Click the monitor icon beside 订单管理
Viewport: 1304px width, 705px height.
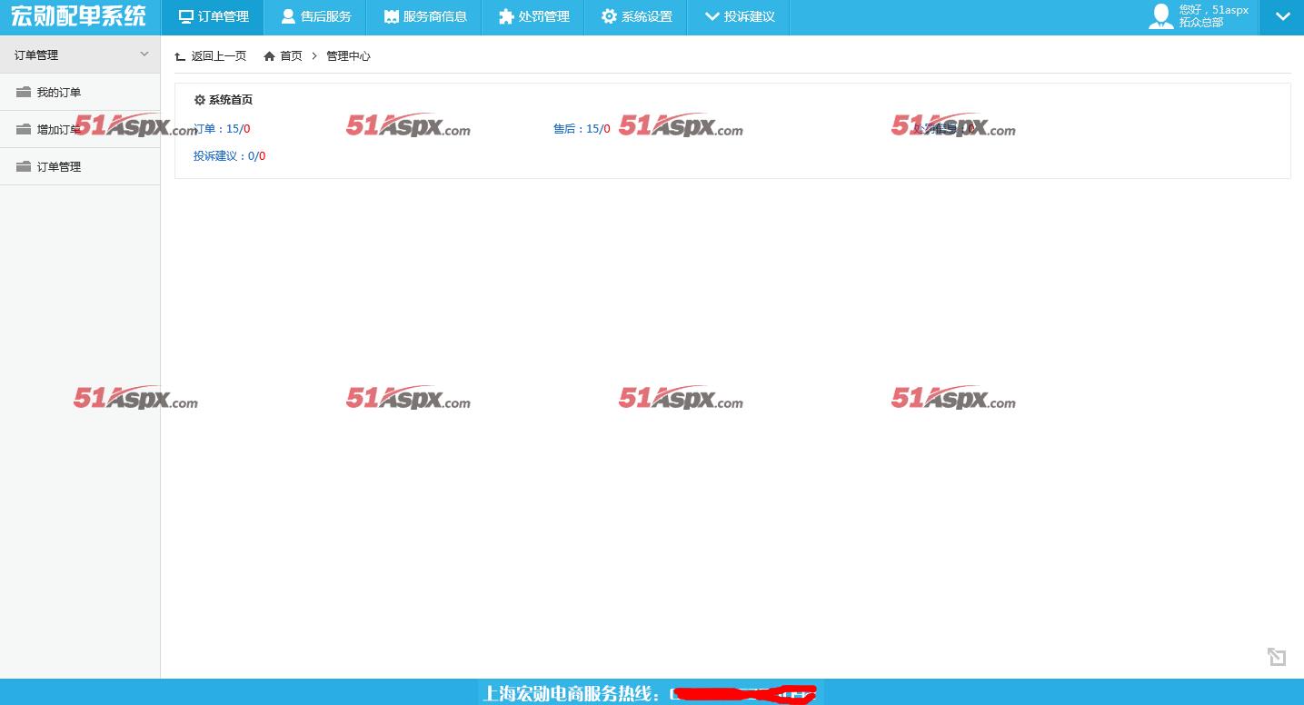coord(186,16)
